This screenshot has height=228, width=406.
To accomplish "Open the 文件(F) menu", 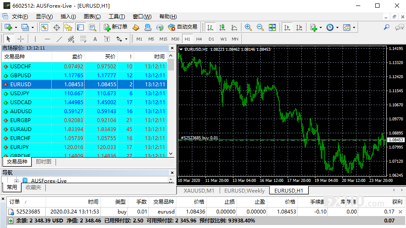I will pyautogui.click(x=20, y=17).
